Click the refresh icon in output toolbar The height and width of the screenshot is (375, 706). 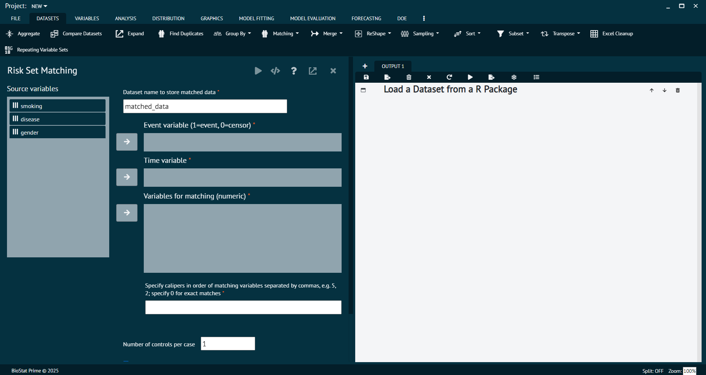pos(449,77)
